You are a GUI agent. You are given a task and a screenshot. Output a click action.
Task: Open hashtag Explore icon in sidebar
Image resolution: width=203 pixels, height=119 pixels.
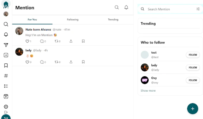point(6,76)
